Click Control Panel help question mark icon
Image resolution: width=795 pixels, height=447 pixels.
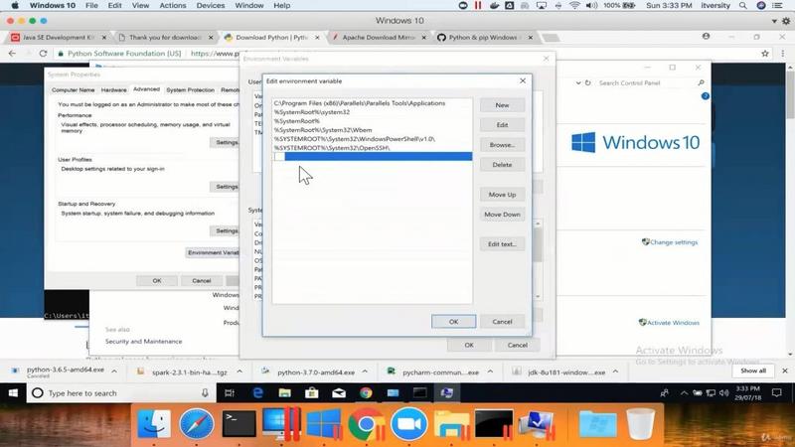(705, 95)
